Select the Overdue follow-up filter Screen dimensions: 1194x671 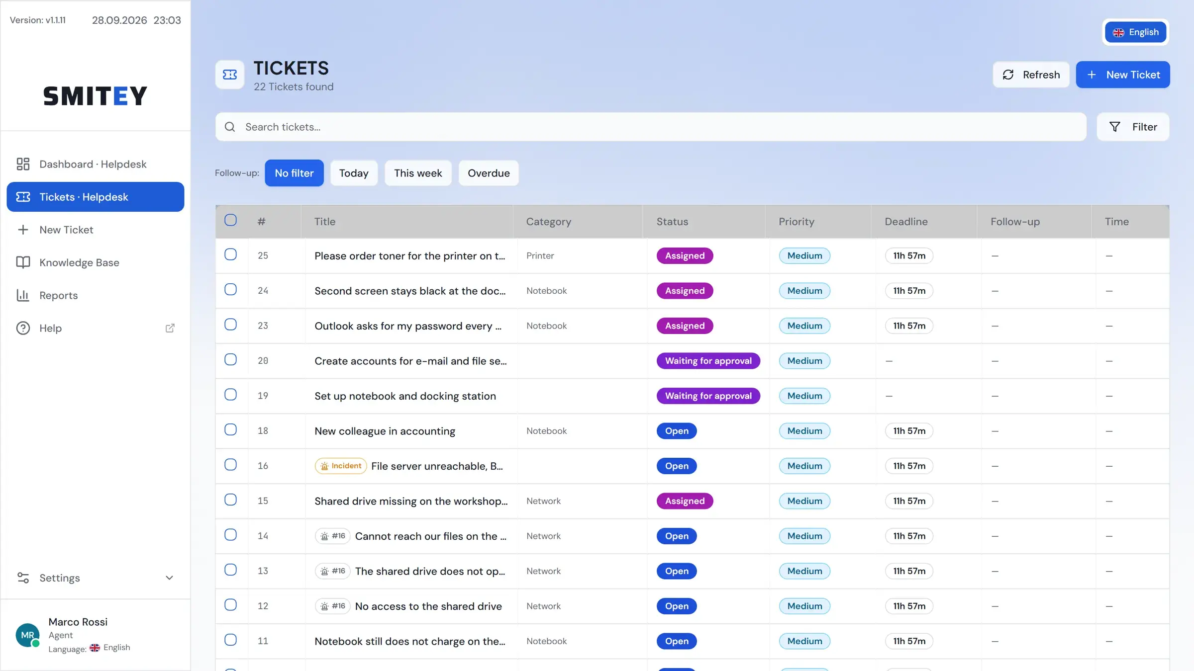(x=489, y=173)
